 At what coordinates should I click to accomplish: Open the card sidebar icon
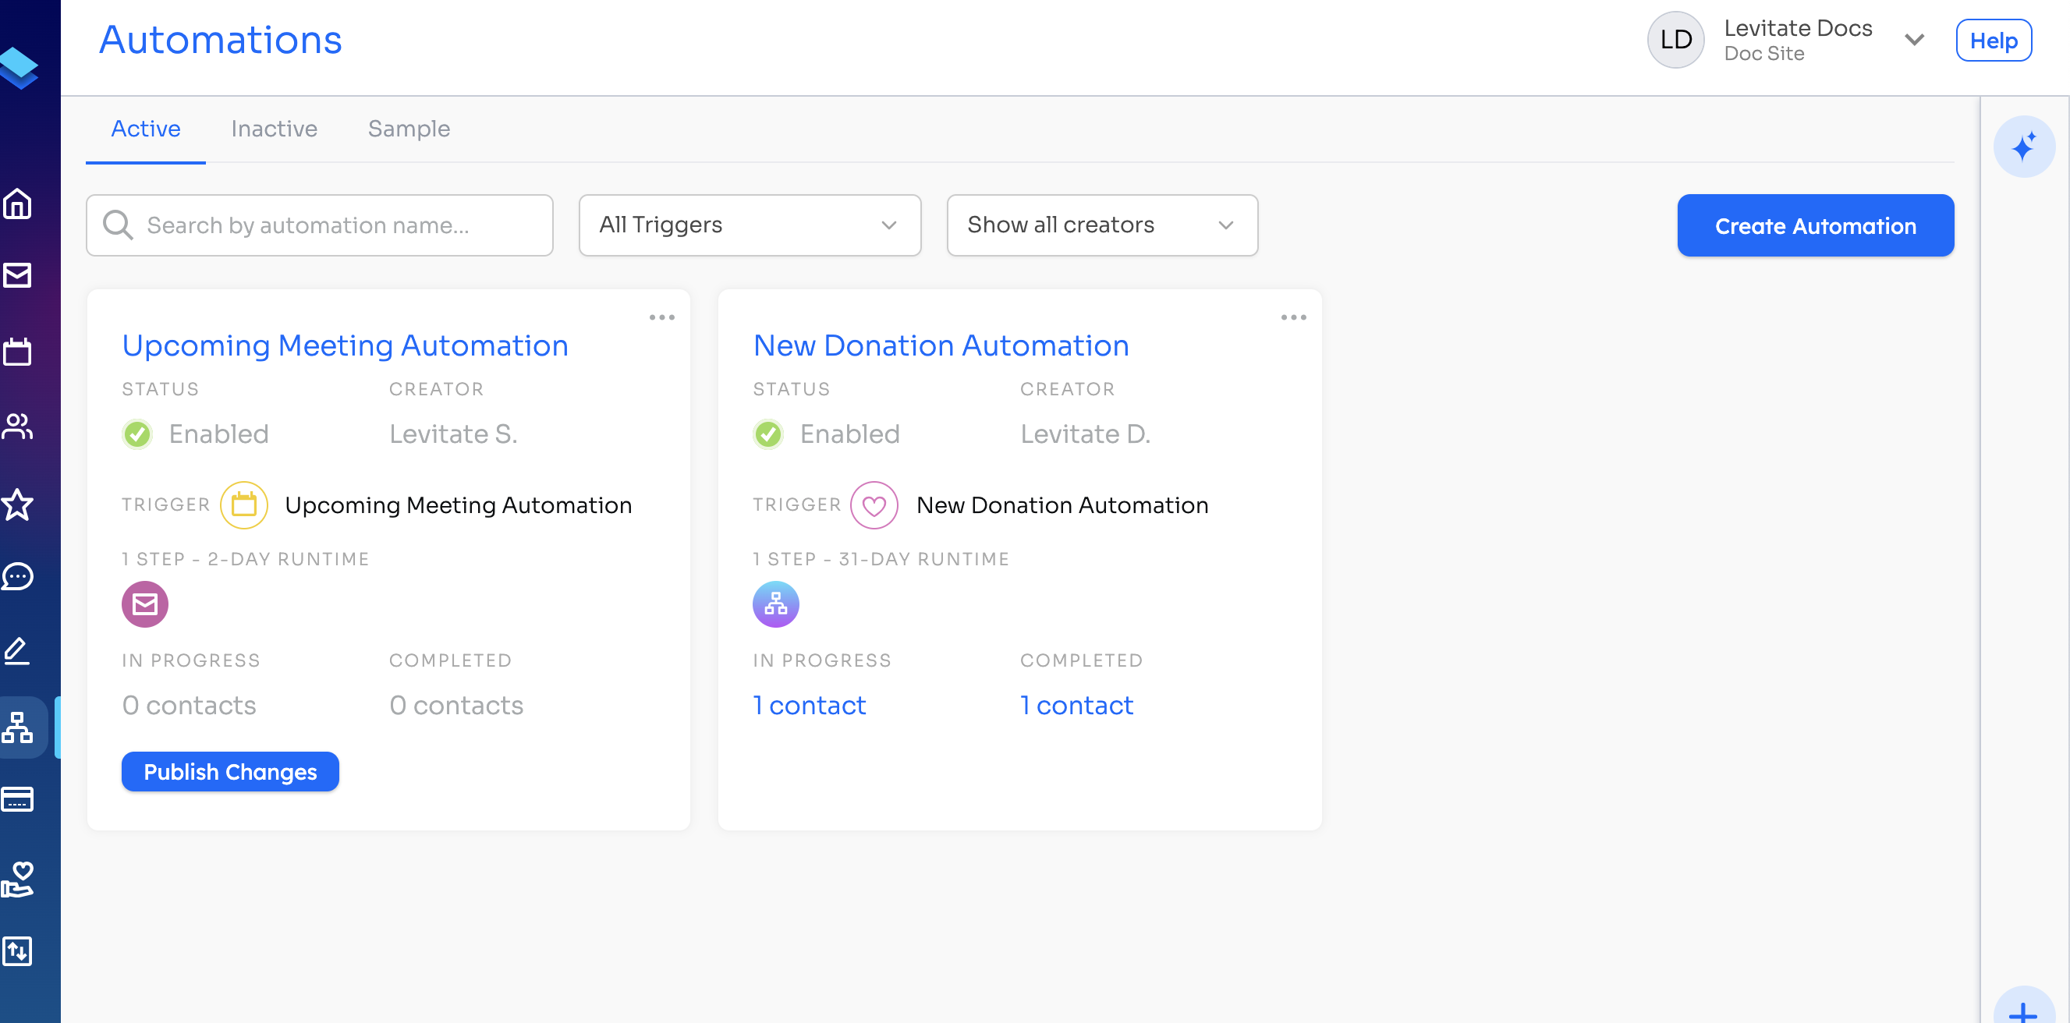tap(18, 798)
